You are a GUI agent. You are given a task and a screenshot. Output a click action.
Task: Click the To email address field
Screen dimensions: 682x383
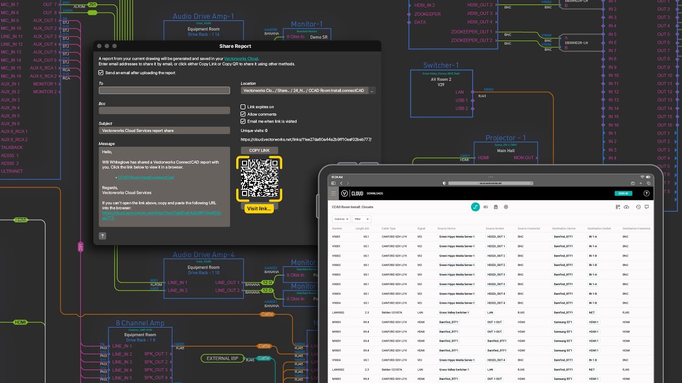tap(164, 90)
